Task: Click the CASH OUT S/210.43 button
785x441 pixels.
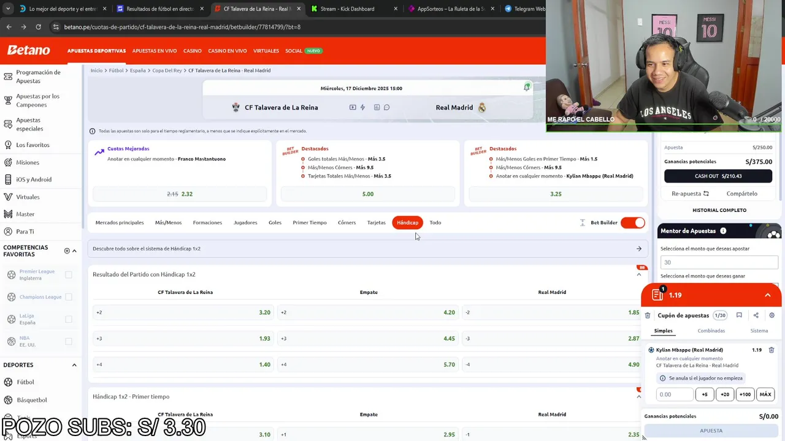Action: tap(718, 176)
